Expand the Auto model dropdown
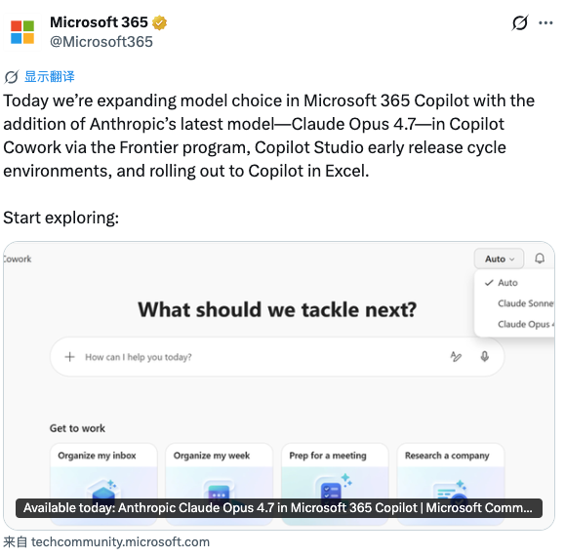This screenshot has height=558, width=565. coord(499,259)
